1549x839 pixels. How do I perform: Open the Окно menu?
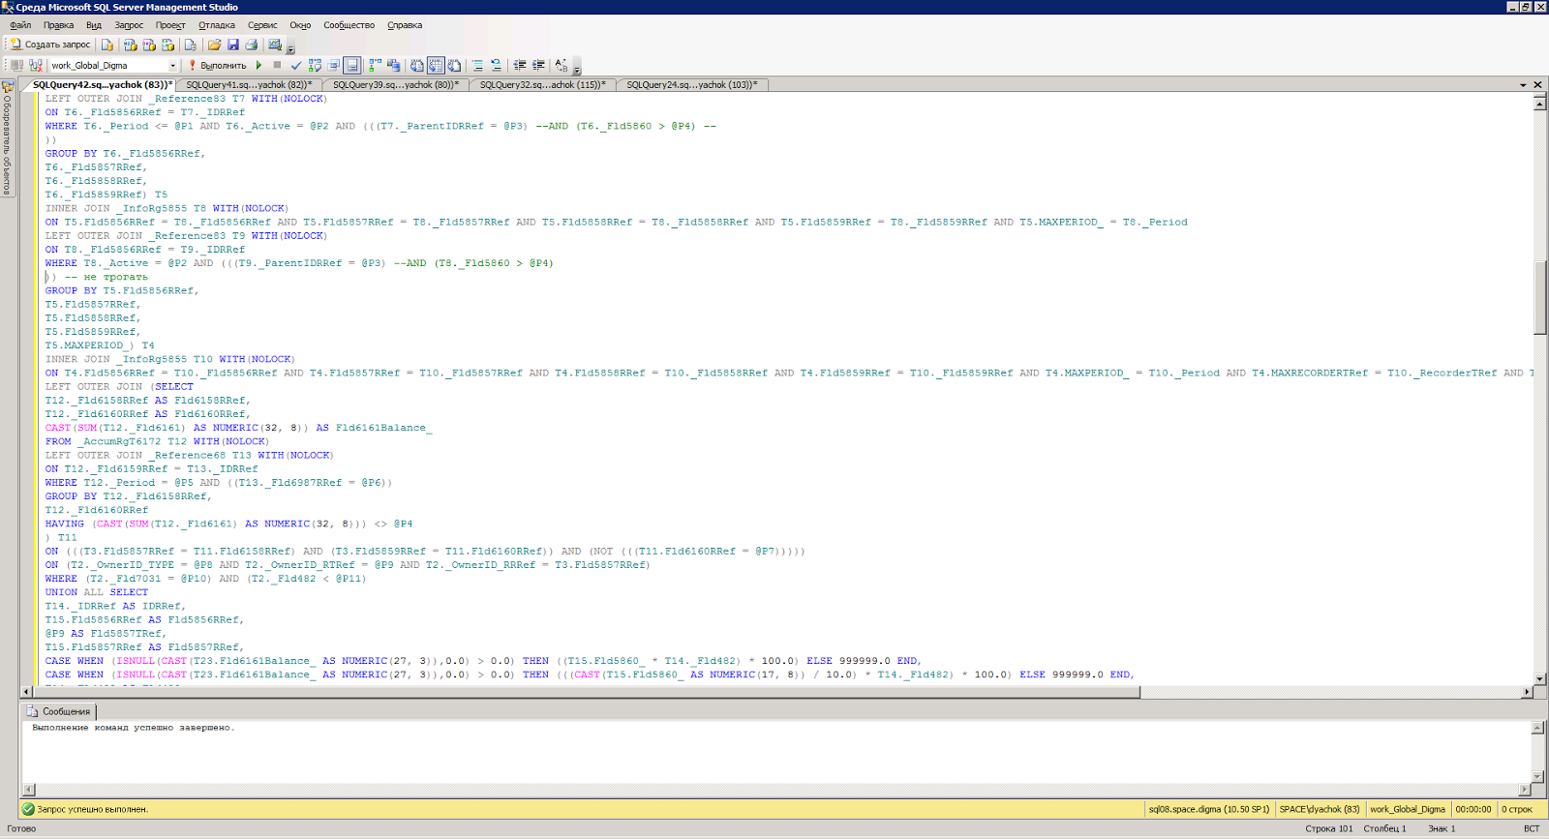coord(300,25)
